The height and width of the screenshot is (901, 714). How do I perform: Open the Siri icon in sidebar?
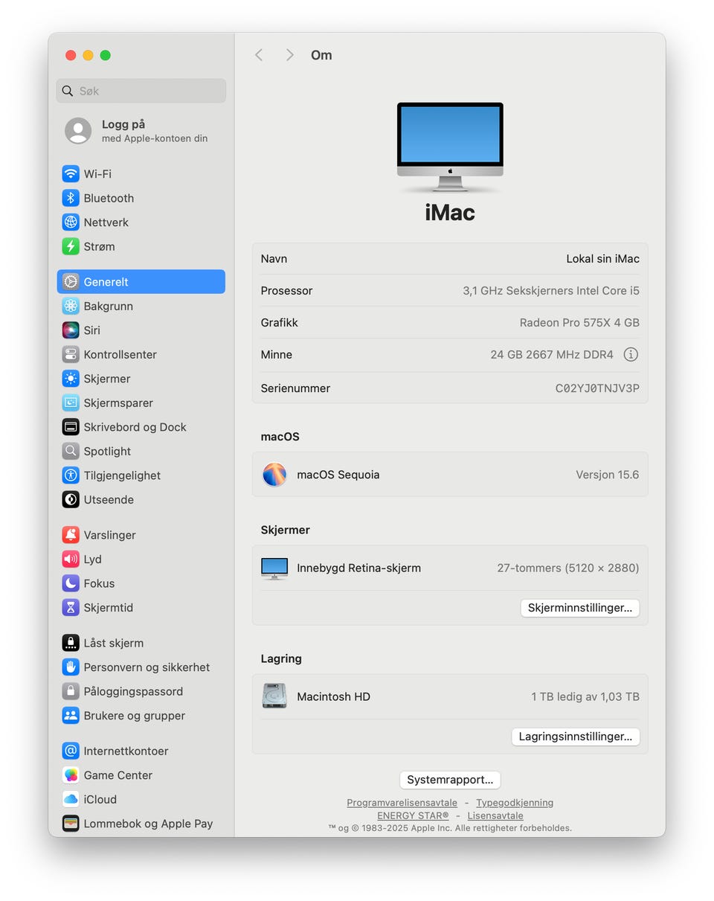71,330
